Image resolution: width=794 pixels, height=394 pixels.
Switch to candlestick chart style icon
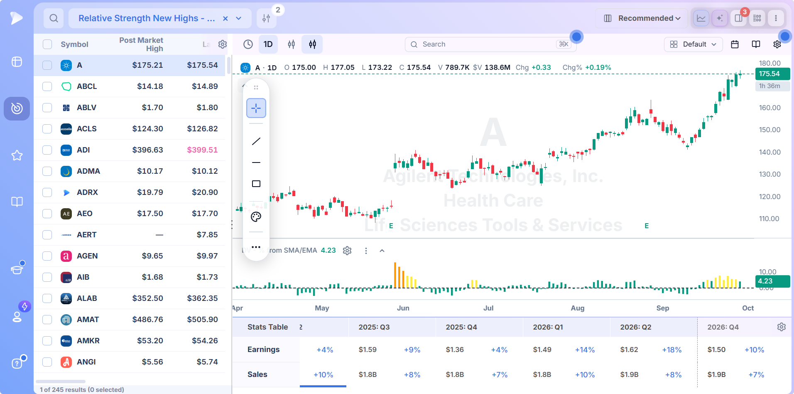(x=313, y=44)
